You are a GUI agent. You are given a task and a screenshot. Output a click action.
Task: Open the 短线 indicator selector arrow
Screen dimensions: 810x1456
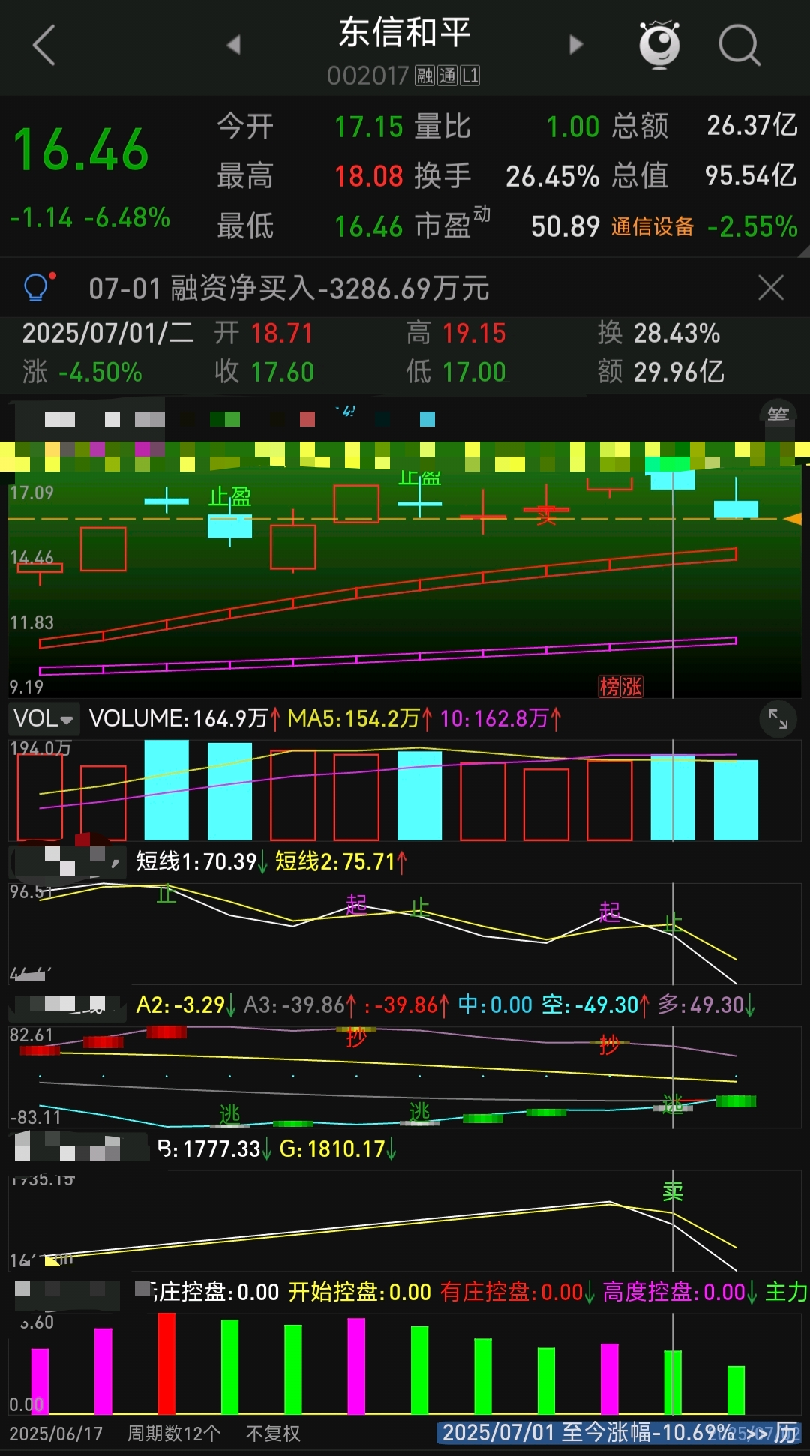point(115,864)
